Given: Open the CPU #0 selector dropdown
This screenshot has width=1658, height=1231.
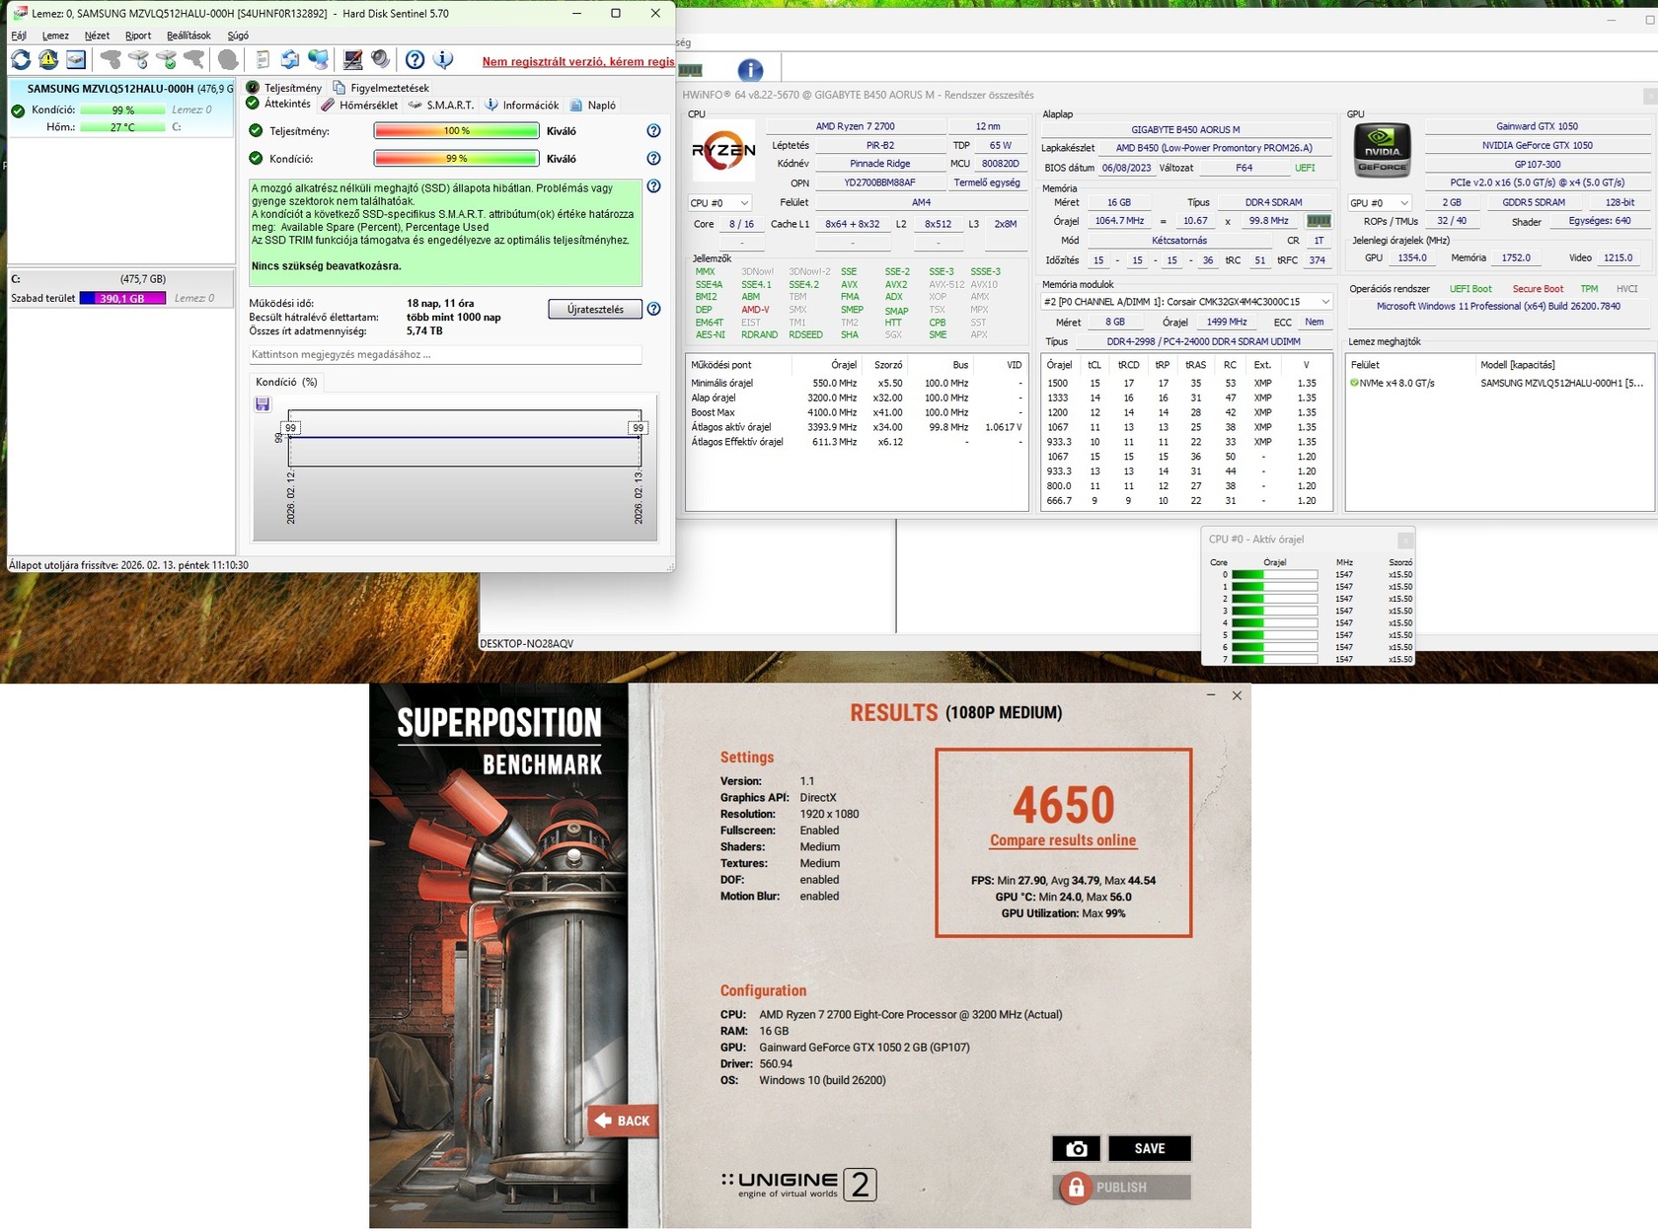Looking at the screenshot, I should tap(719, 203).
